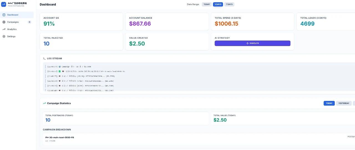This screenshot has width=355, height=150.
Task: Click the Campaigns target icon
Action: 4,22
